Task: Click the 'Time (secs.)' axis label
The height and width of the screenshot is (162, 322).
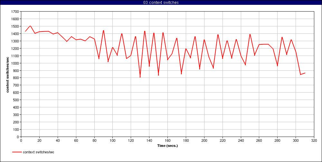Action: coord(167,146)
